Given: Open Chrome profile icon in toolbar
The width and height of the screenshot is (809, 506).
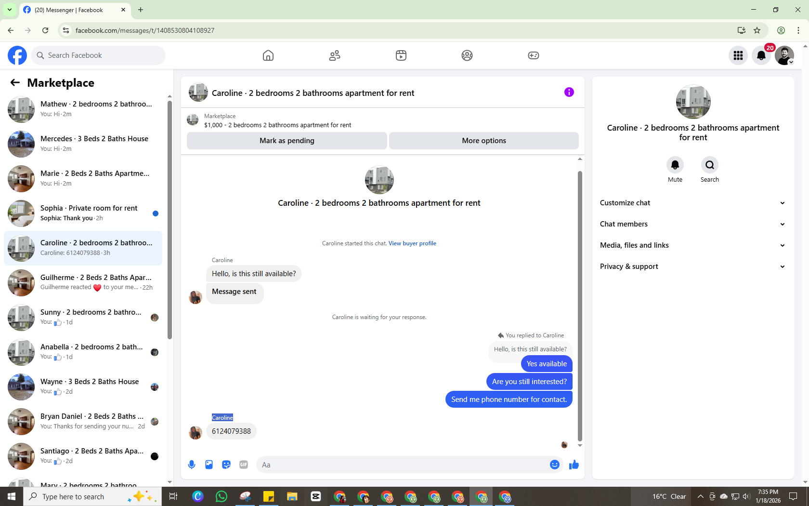Looking at the screenshot, I should [781, 30].
